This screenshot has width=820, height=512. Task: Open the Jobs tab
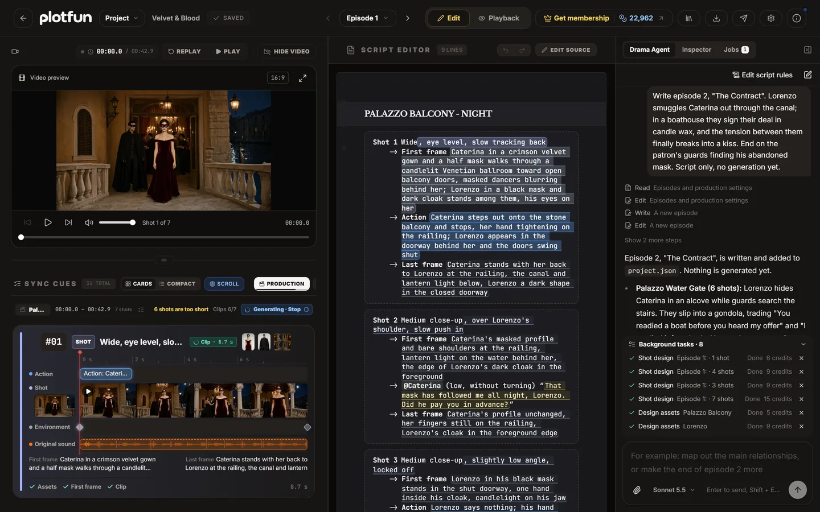[x=736, y=50]
